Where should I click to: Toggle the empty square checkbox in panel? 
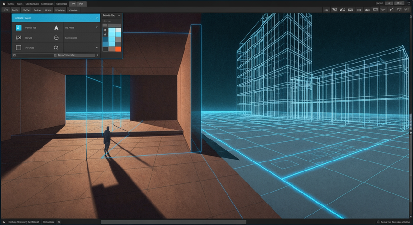point(19,48)
